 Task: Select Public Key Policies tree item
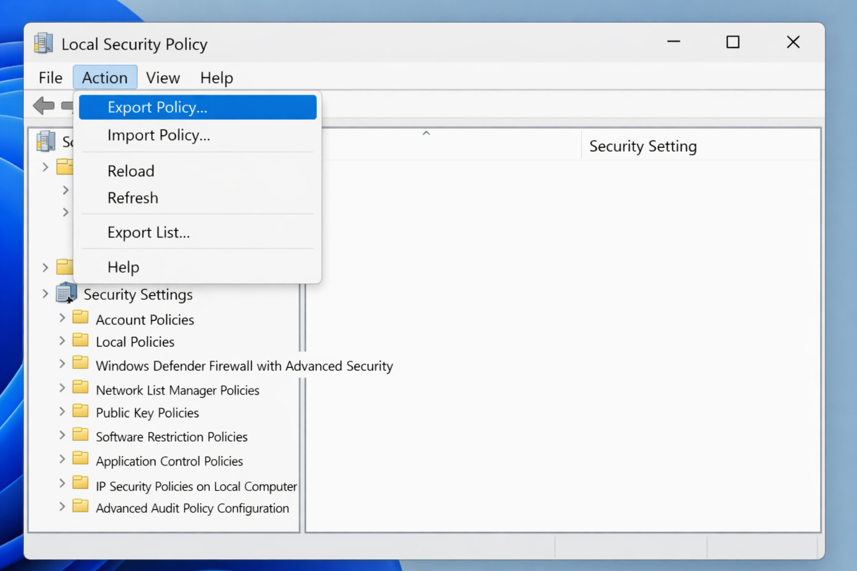147,413
